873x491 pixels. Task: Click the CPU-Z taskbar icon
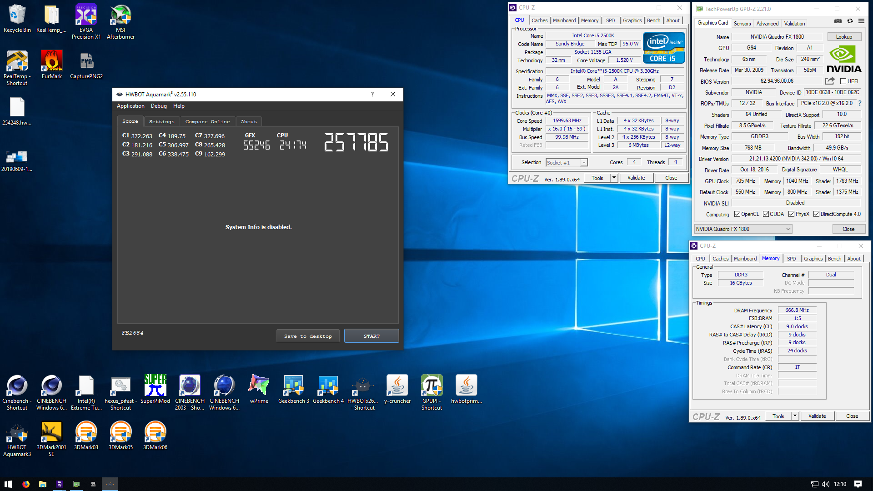[x=60, y=484]
